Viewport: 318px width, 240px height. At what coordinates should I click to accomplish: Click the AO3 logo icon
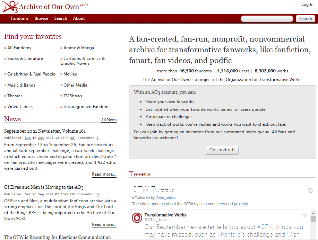coord(9,7)
